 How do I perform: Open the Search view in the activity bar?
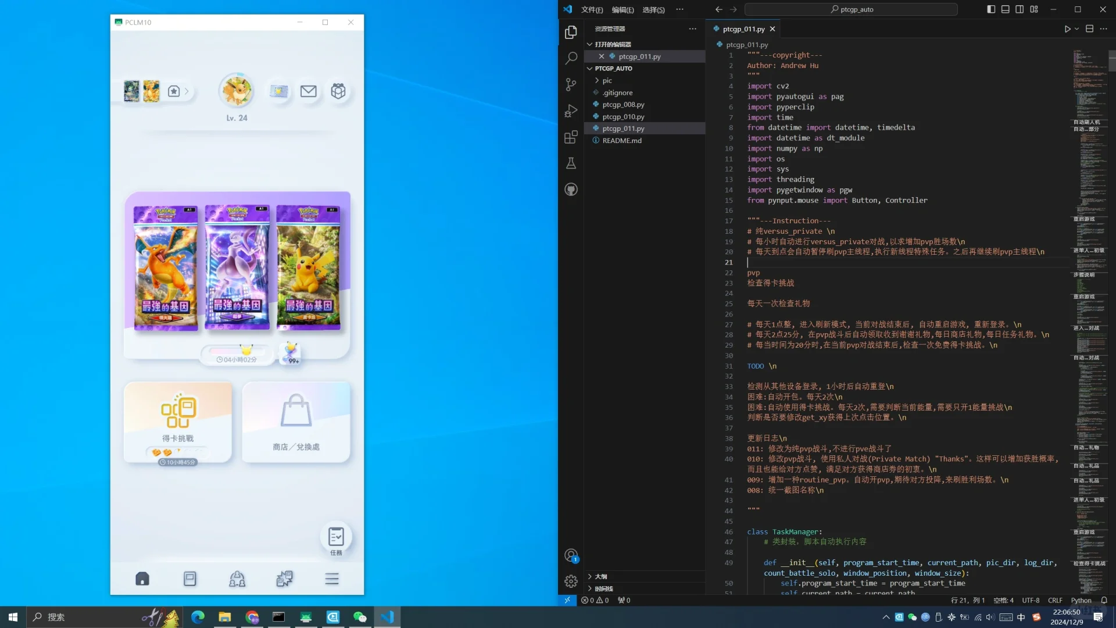point(571,58)
